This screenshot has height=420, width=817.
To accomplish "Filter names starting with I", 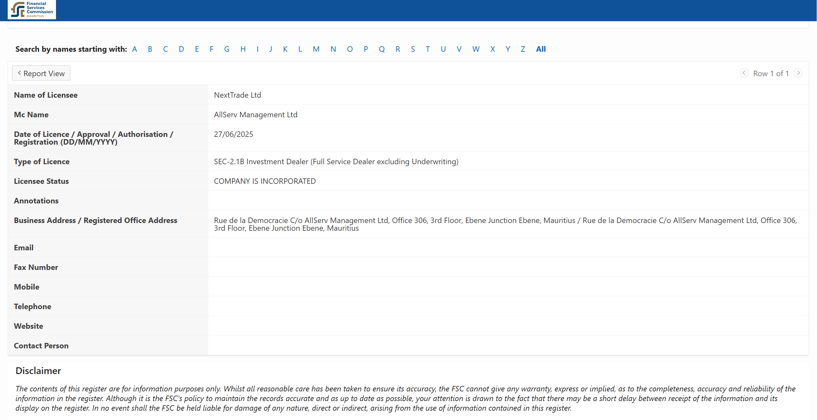I will pos(258,49).
